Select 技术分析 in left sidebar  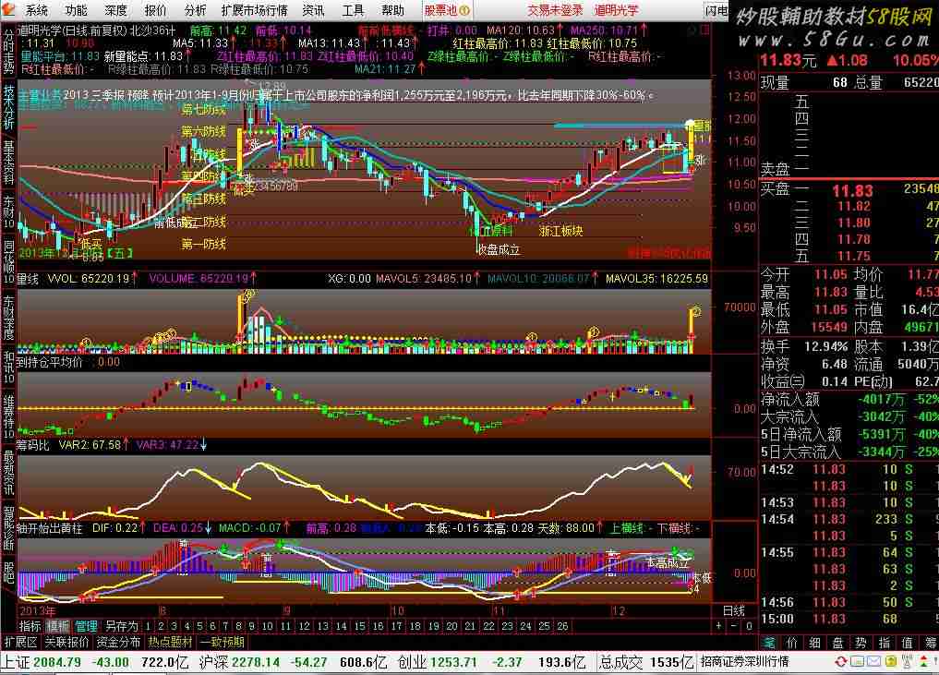(8, 108)
